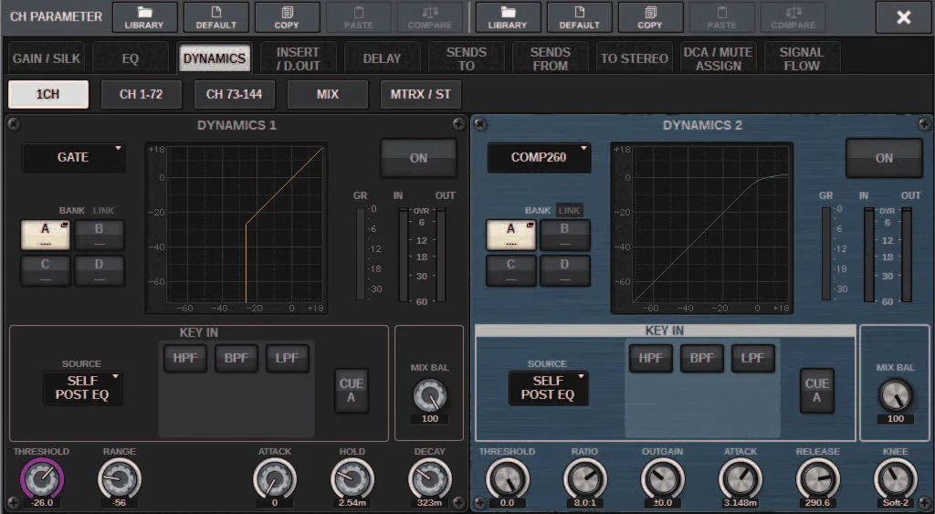
Task: Open the COMP260 type dropdown in Dynamics 2
Action: (539, 157)
